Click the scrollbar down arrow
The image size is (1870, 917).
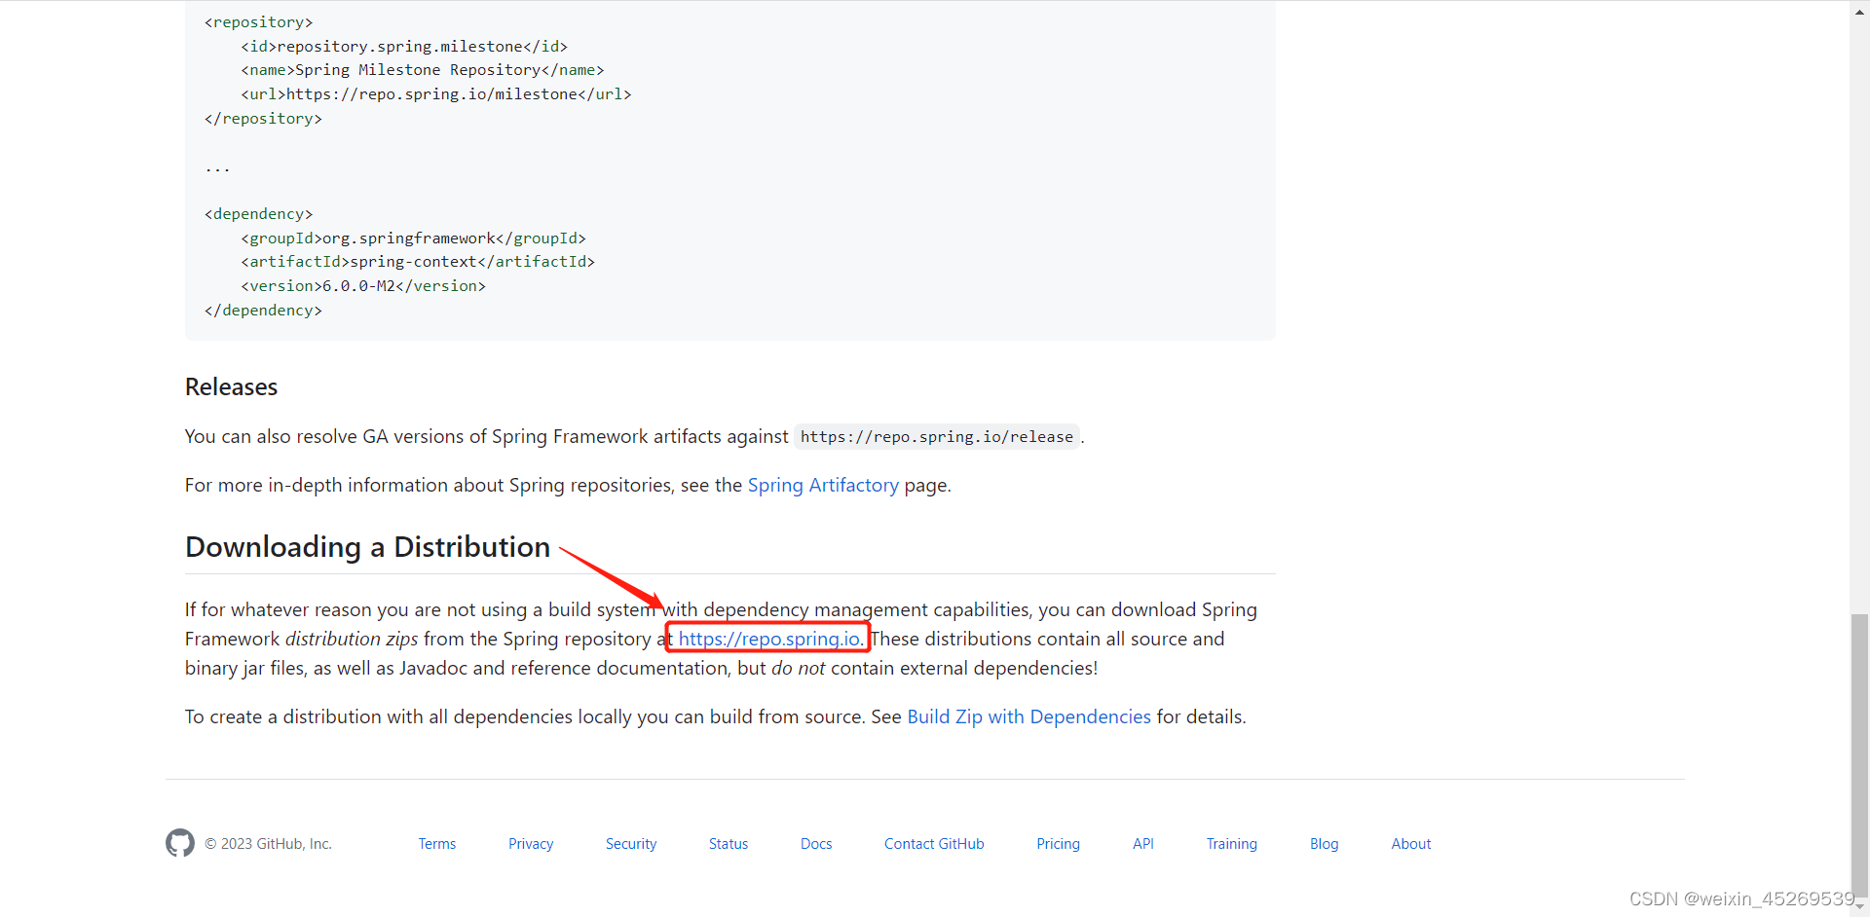coord(1859,907)
